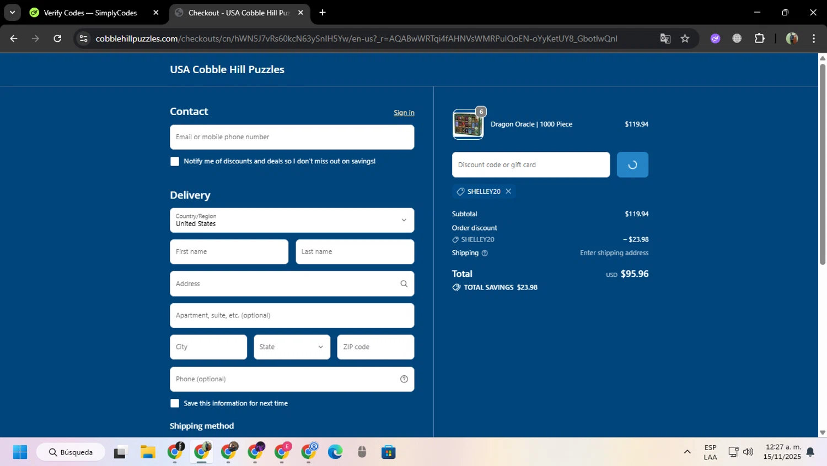Open the Country/Region dropdown
This screenshot has height=466, width=827.
tap(292, 220)
